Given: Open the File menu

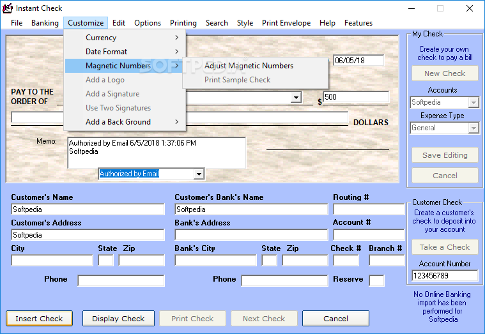Looking at the screenshot, I should pos(17,23).
